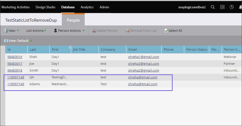
Task: Open the Marketing Activities menu
Action: [x=16, y=7]
